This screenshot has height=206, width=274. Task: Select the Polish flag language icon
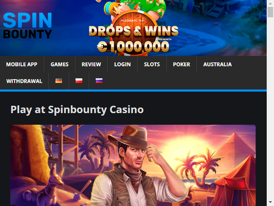click(79, 81)
